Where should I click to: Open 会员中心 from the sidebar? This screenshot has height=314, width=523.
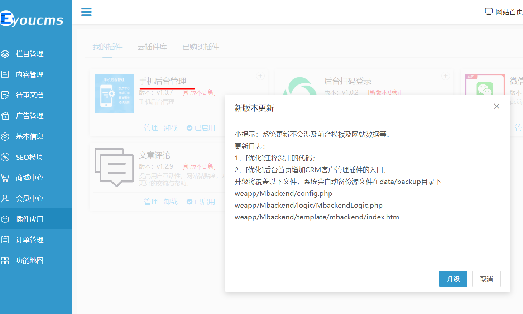tap(31, 198)
